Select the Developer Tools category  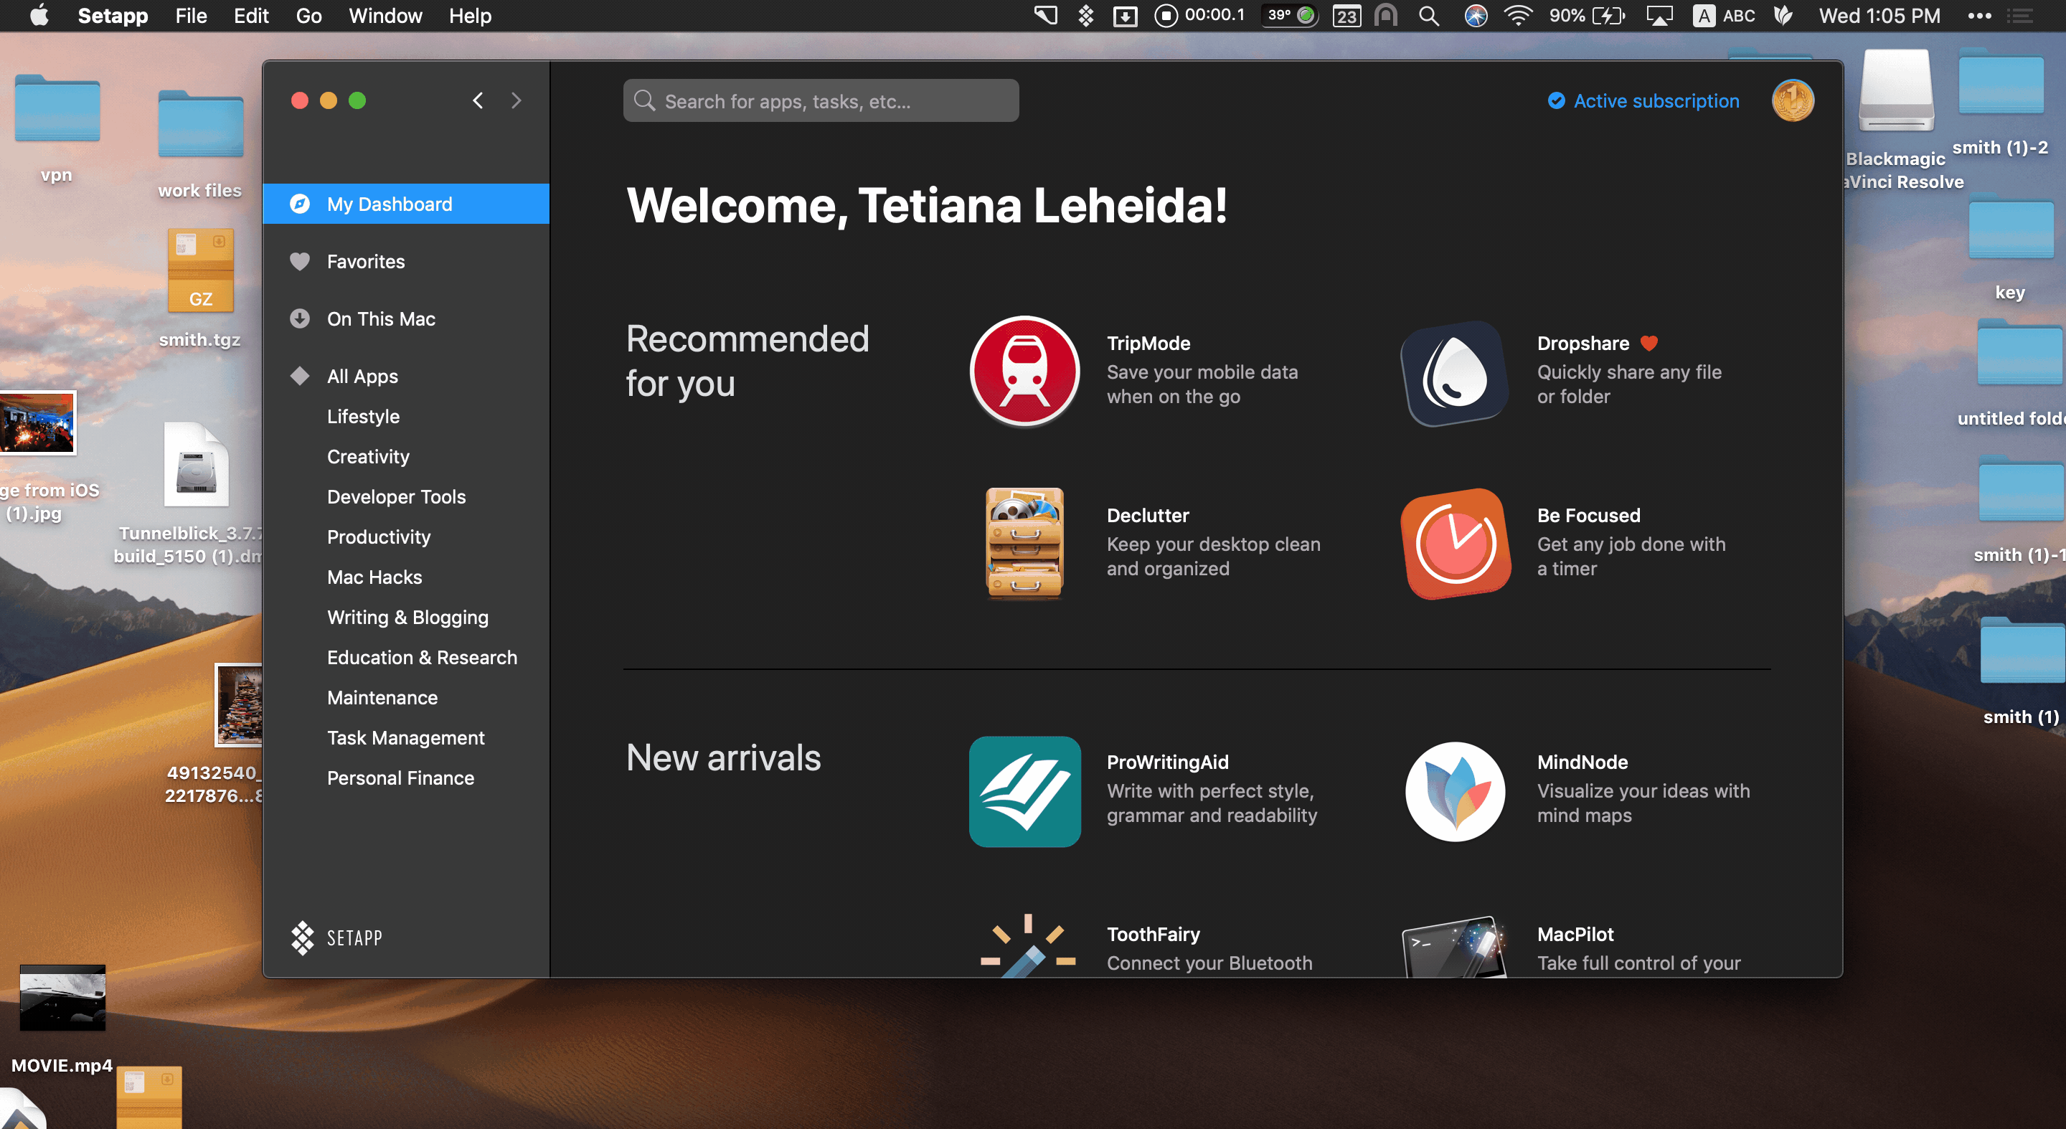(396, 496)
